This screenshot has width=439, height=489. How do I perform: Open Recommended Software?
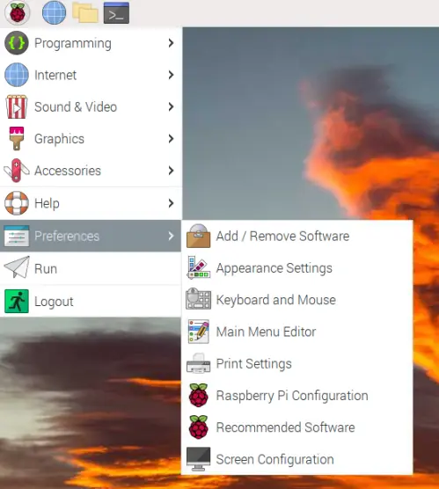pos(297,427)
